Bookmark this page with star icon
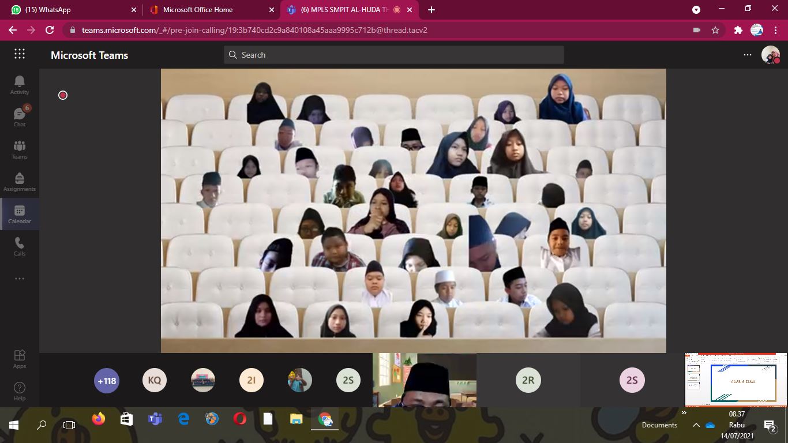Image resolution: width=788 pixels, height=443 pixels. pyautogui.click(x=715, y=30)
